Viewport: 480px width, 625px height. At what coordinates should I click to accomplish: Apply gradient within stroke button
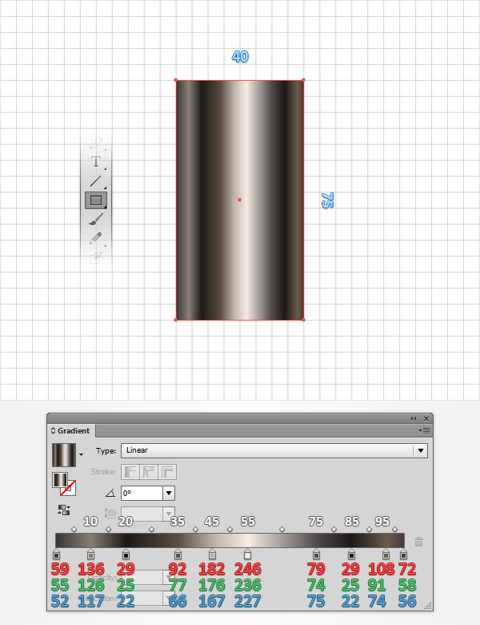[x=130, y=472]
